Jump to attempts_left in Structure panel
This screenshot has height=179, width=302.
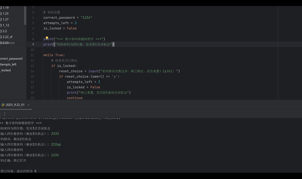(8, 64)
